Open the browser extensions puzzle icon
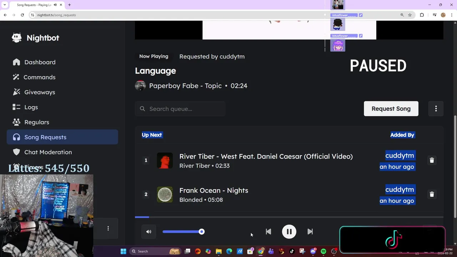Image resolution: width=457 pixels, height=257 pixels. pyautogui.click(x=422, y=15)
